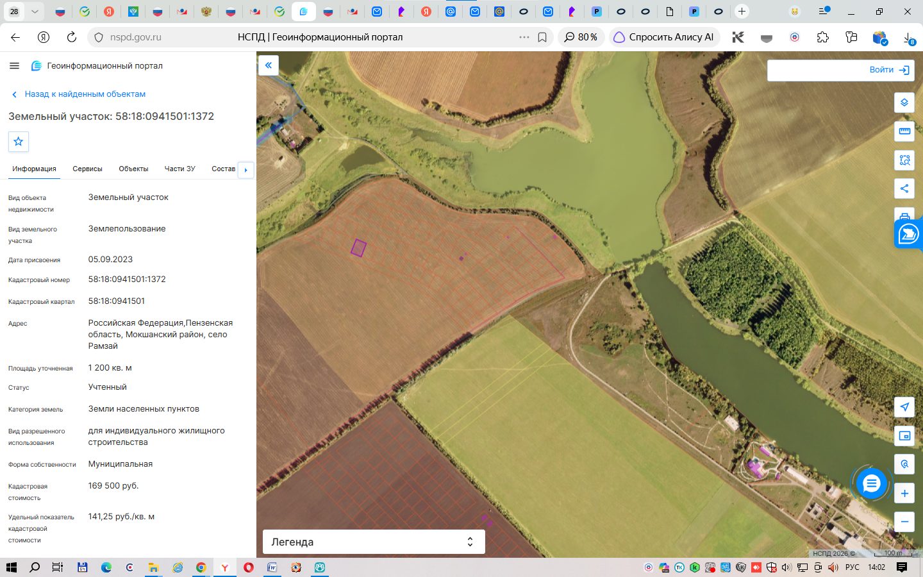
Task: Click the Геоинформационный портал logo link
Action: pyautogui.click(x=97, y=66)
